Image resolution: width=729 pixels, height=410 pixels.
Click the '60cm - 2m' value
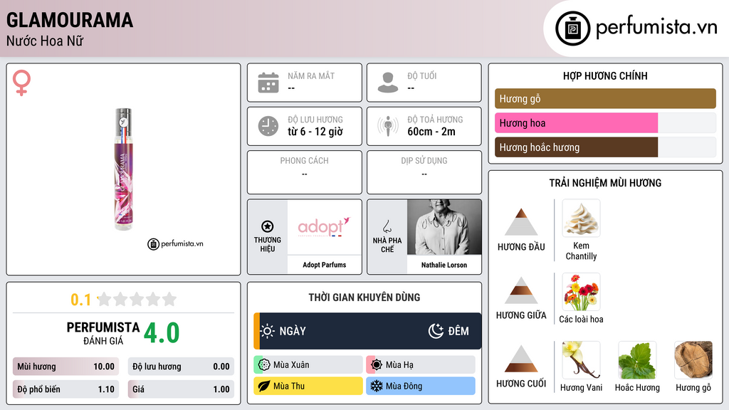[431, 132]
